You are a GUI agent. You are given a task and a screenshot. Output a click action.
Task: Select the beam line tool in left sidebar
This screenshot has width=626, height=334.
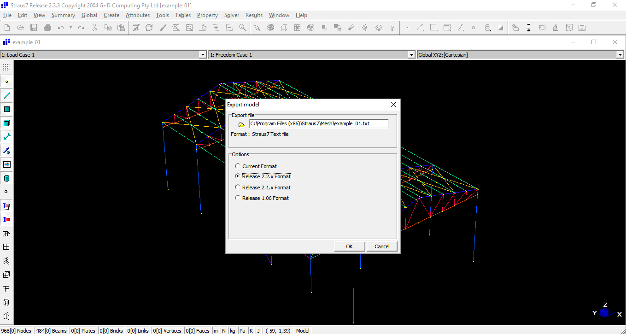pos(6,95)
